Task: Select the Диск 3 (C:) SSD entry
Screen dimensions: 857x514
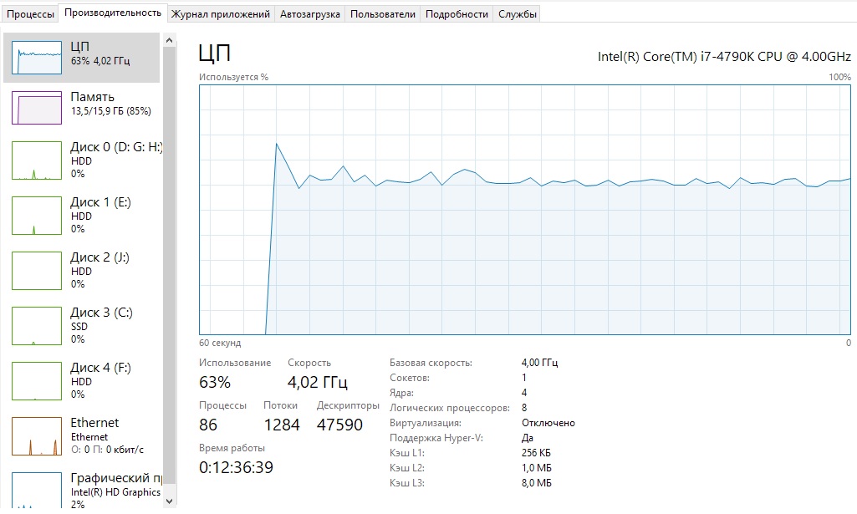Action: click(x=81, y=326)
